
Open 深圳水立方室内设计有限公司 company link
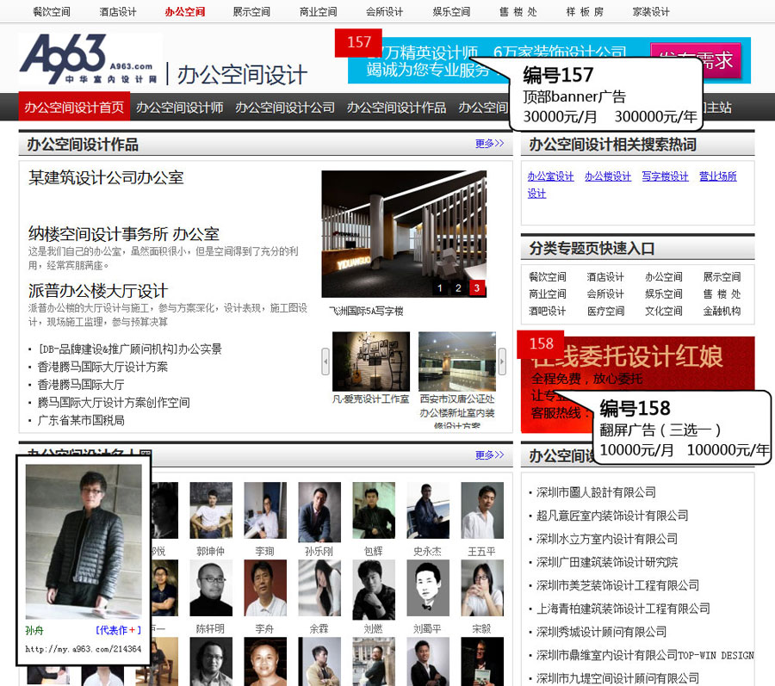(x=607, y=539)
